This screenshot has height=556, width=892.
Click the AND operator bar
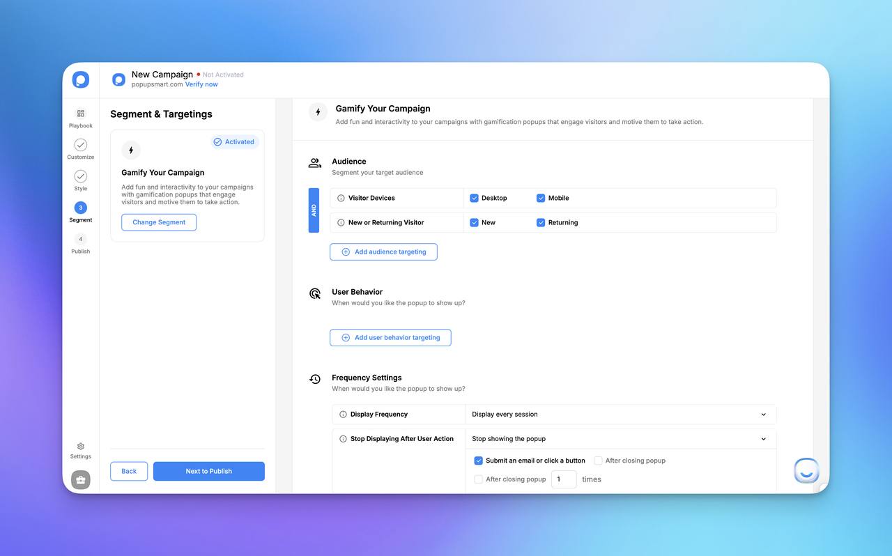tap(314, 210)
